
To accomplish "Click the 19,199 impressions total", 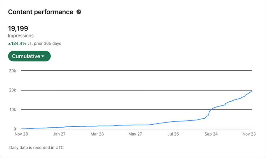I will [x=18, y=28].
